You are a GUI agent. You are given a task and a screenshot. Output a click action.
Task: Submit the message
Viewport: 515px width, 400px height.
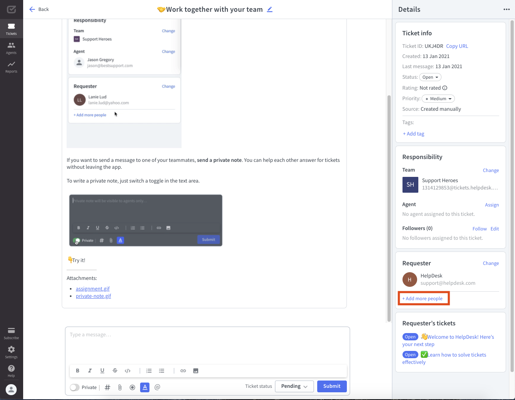point(332,386)
